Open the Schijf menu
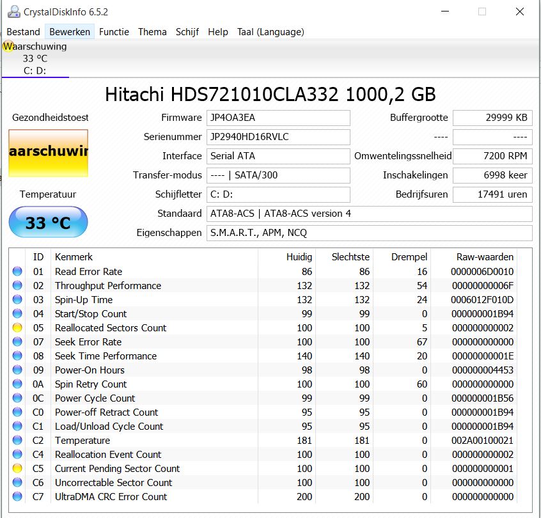 (x=187, y=32)
